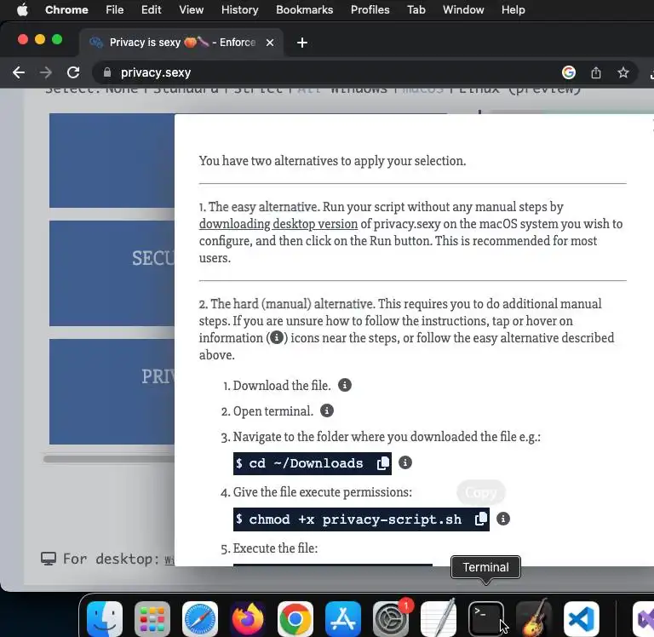Open the Chrome application menu
Viewport: 654px width, 637px height.
click(66, 9)
